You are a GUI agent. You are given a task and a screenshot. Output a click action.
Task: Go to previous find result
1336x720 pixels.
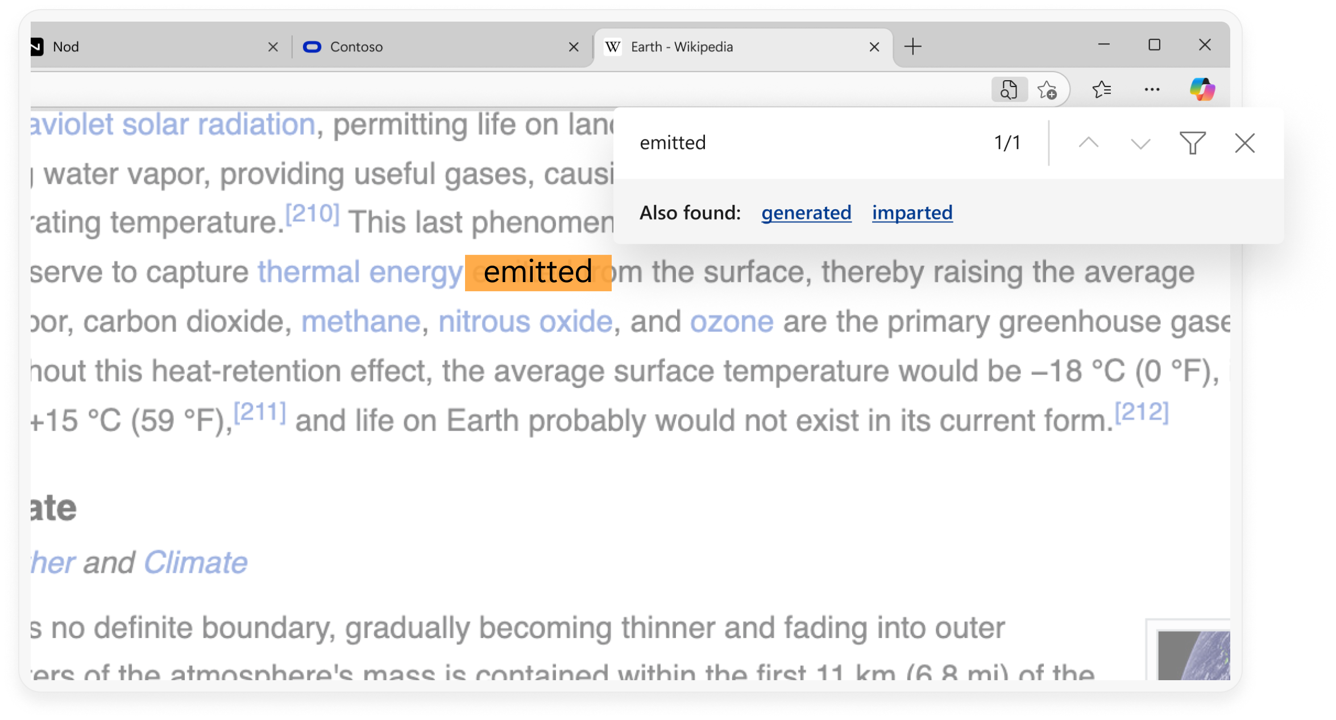(1088, 143)
